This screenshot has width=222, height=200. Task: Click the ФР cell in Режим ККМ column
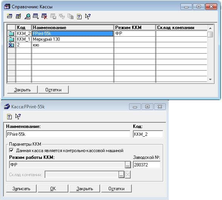[135, 34]
